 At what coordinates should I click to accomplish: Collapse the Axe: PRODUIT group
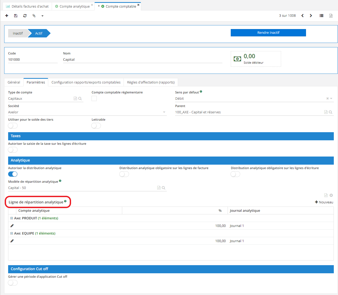pyautogui.click(x=12, y=218)
